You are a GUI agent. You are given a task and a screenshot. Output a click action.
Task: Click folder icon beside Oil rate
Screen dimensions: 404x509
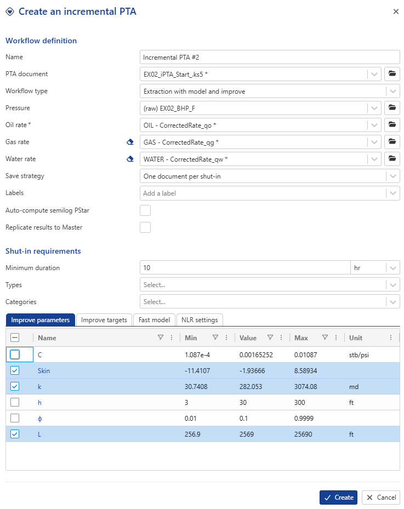pos(391,125)
